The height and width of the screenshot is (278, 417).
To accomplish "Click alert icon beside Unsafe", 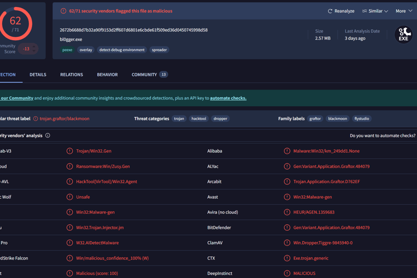I will [x=69, y=197].
